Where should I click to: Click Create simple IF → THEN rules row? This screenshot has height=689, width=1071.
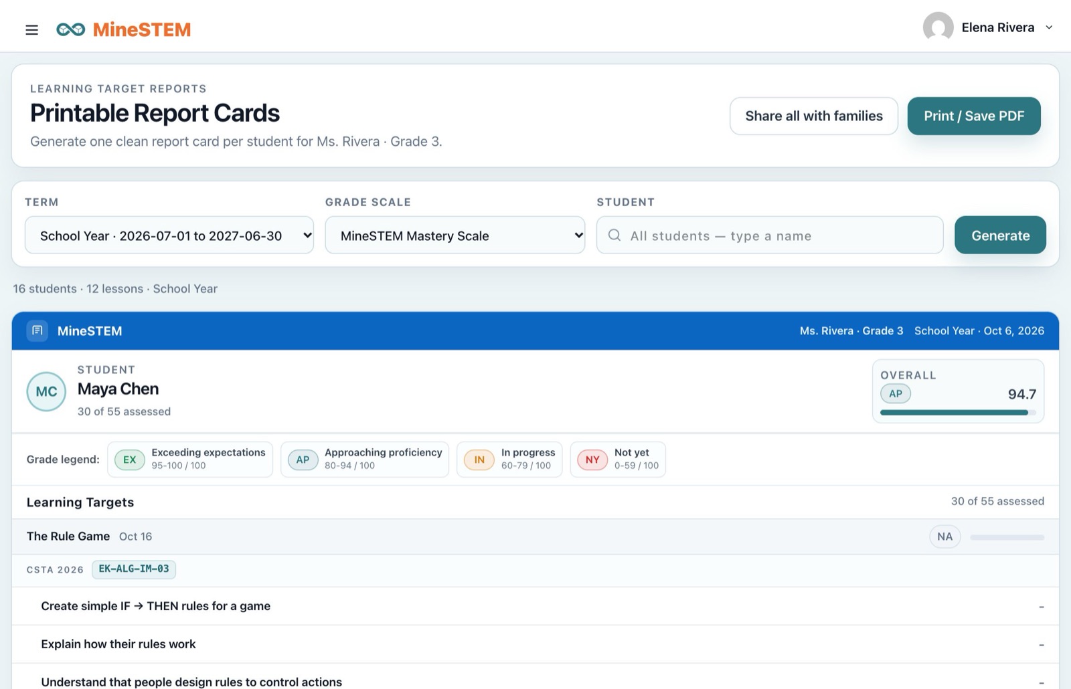[x=535, y=606]
